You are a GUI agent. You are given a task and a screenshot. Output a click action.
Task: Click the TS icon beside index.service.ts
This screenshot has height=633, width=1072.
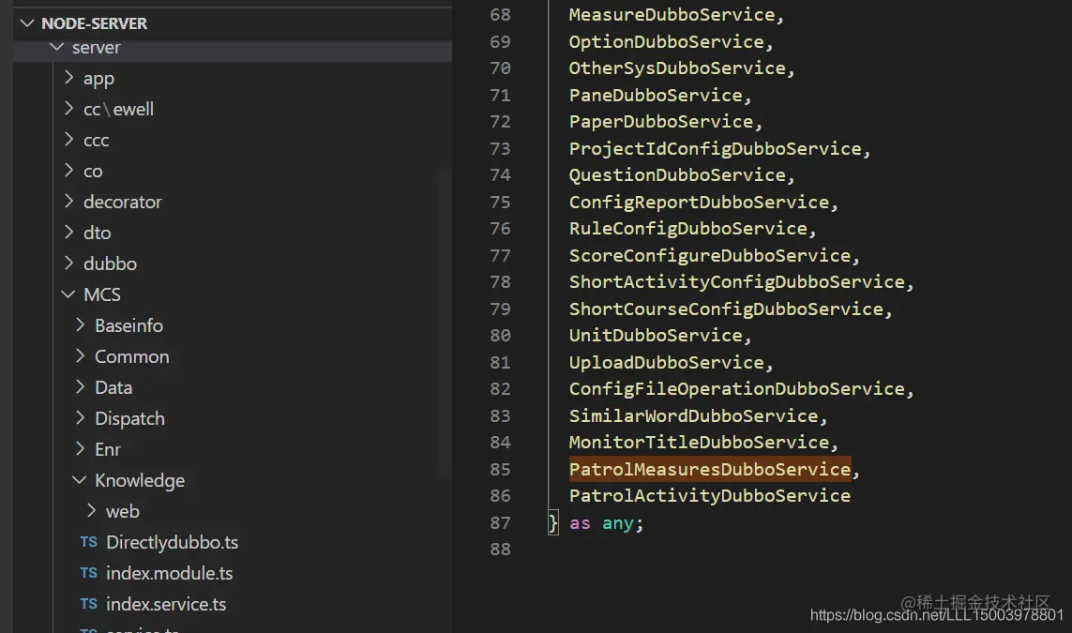click(89, 604)
